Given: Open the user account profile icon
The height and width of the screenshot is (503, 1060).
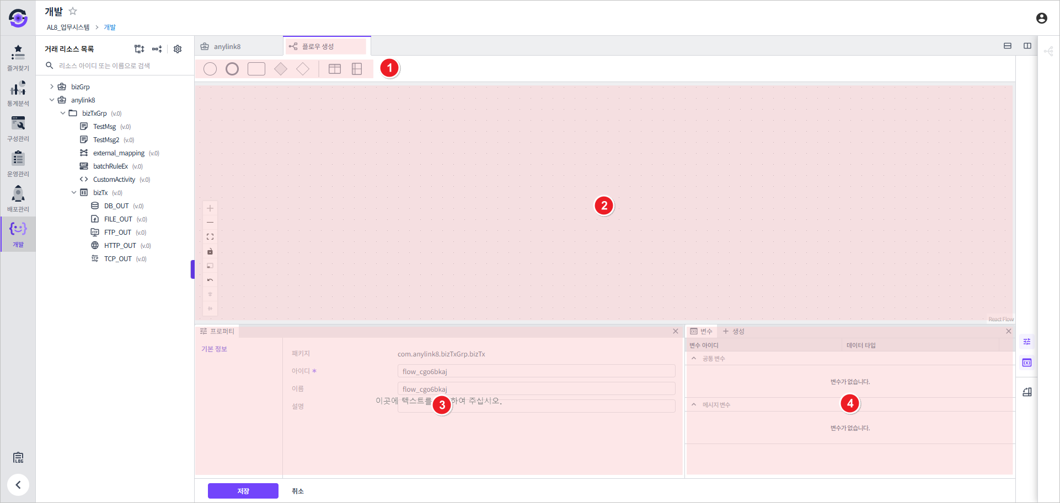Looking at the screenshot, I should pos(1042,18).
